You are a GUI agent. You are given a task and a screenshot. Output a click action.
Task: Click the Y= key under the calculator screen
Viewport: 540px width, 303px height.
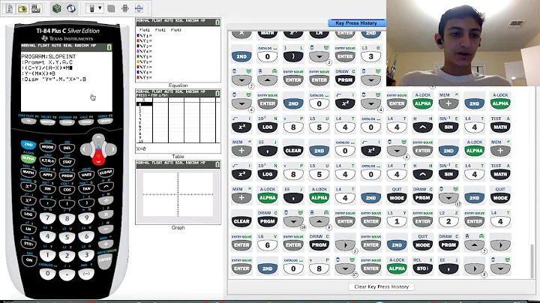tap(28, 121)
